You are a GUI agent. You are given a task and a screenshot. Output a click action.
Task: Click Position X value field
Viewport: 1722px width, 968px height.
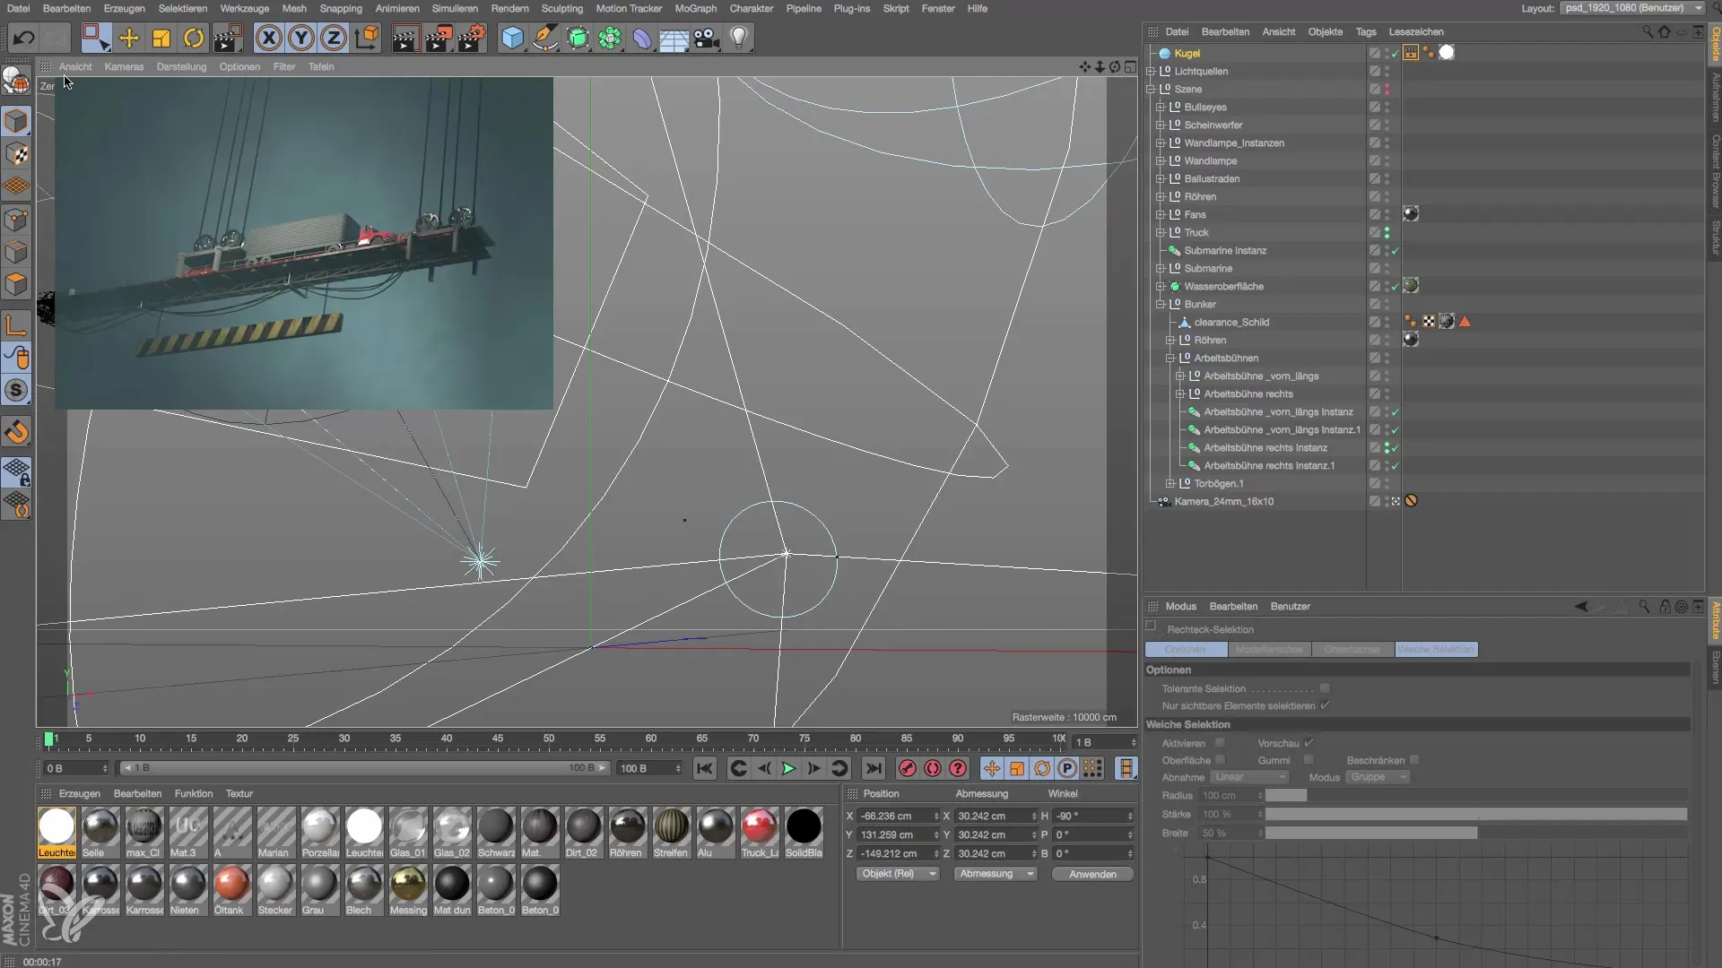[x=895, y=816]
